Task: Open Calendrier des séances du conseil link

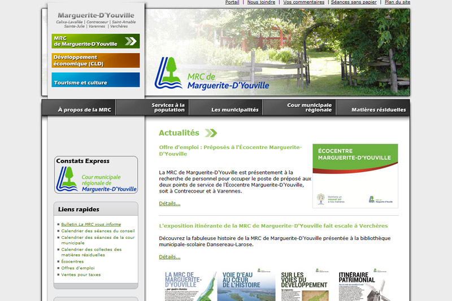Action: pyautogui.click(x=98, y=231)
